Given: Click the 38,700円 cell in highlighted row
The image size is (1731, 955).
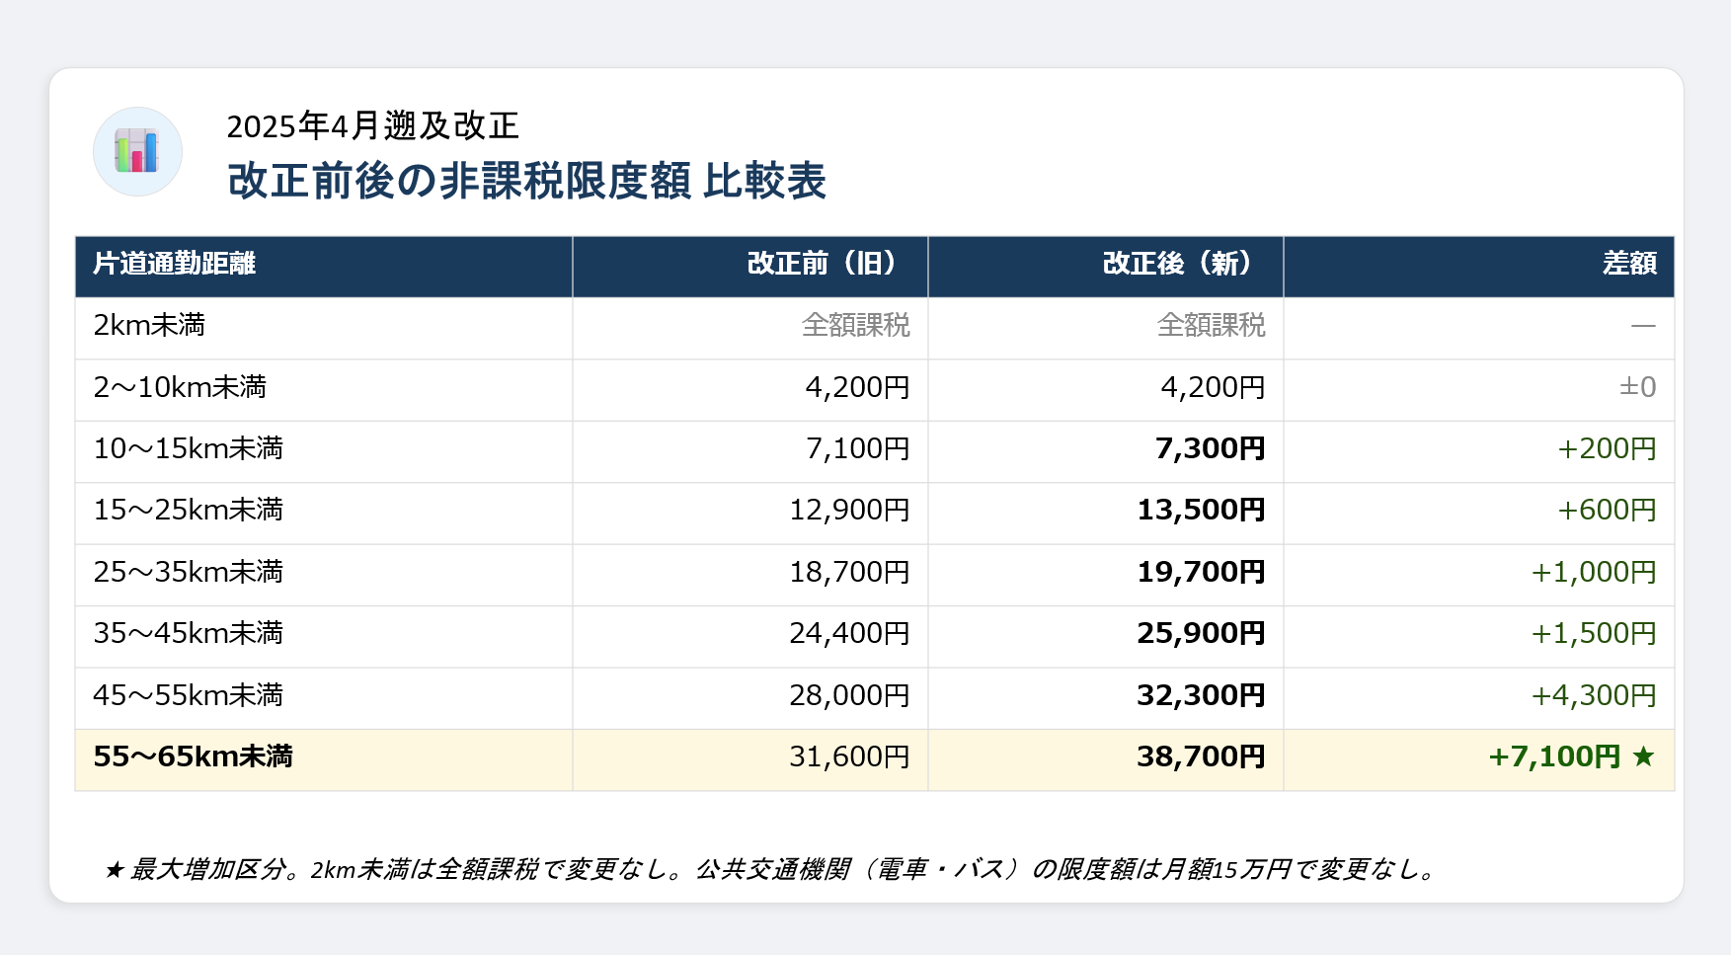Looking at the screenshot, I should (1201, 757).
